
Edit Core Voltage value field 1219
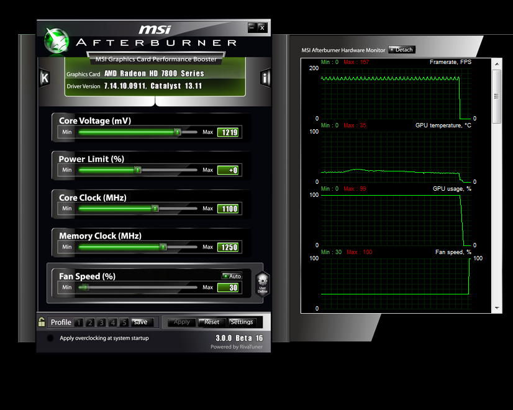[x=228, y=132]
